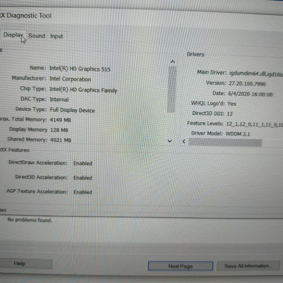Select the '128 MB' display memory value

point(59,130)
